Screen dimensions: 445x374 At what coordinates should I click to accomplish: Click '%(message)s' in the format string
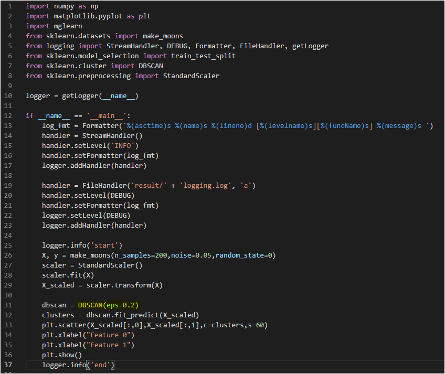coord(399,126)
